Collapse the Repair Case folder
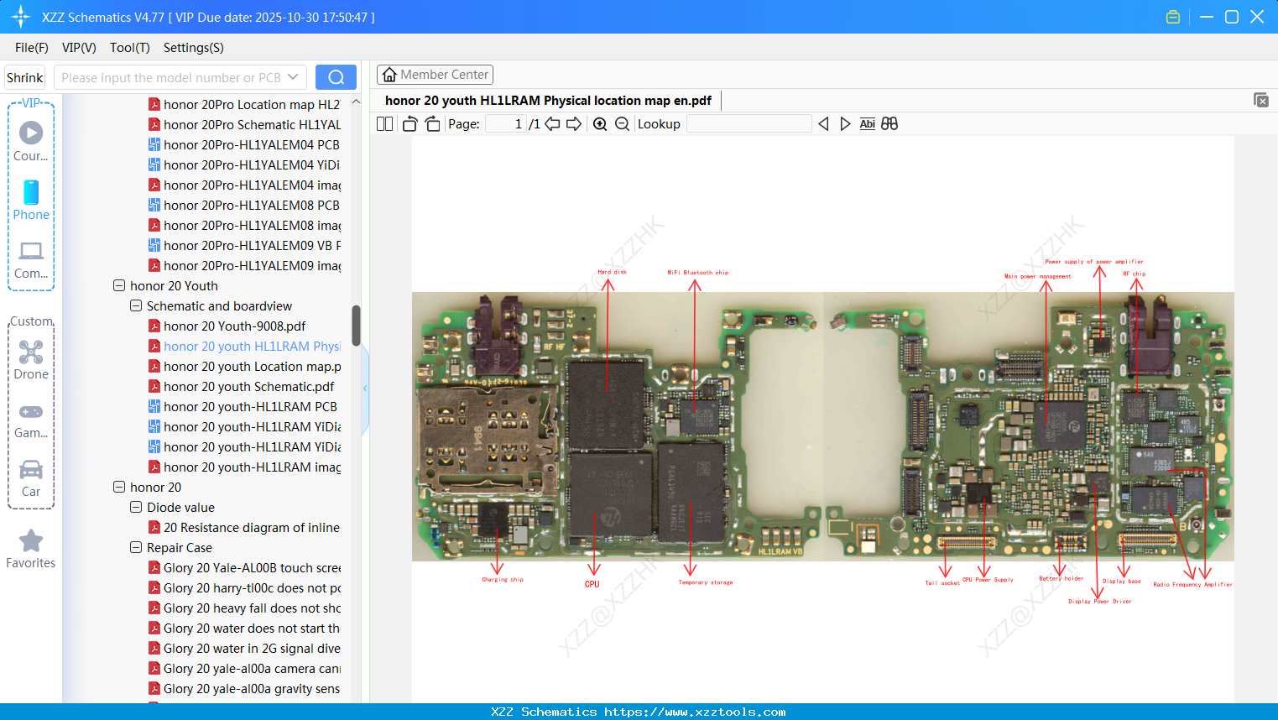This screenshot has width=1278, height=720. [136, 548]
